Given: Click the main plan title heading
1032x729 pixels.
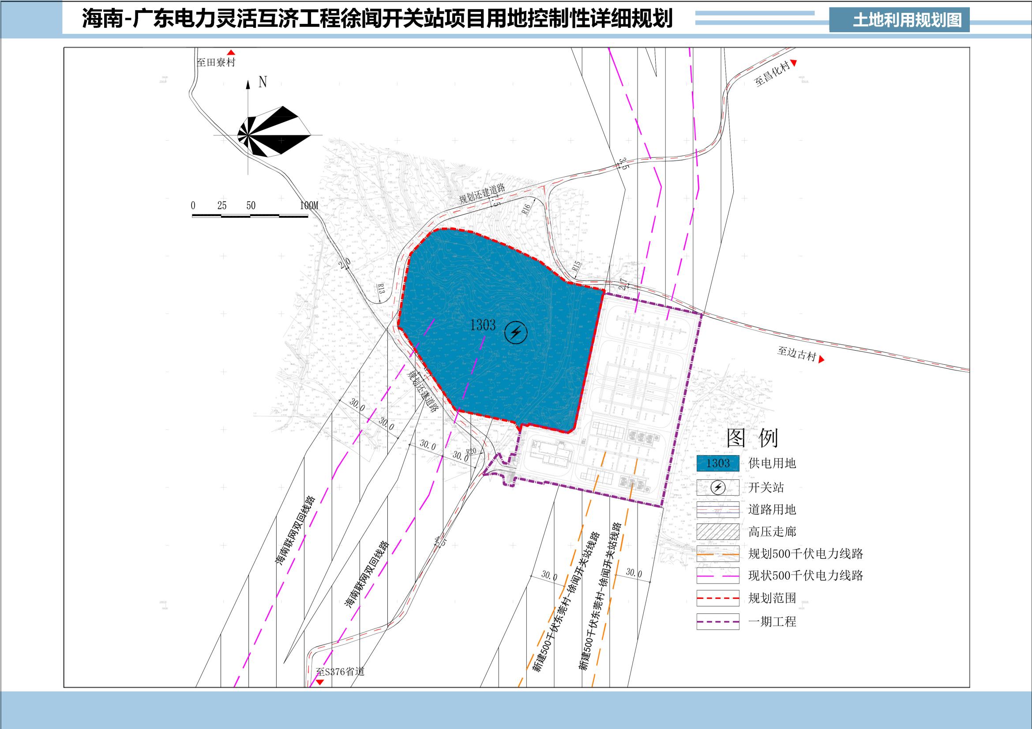Looking at the screenshot, I should point(377,19).
